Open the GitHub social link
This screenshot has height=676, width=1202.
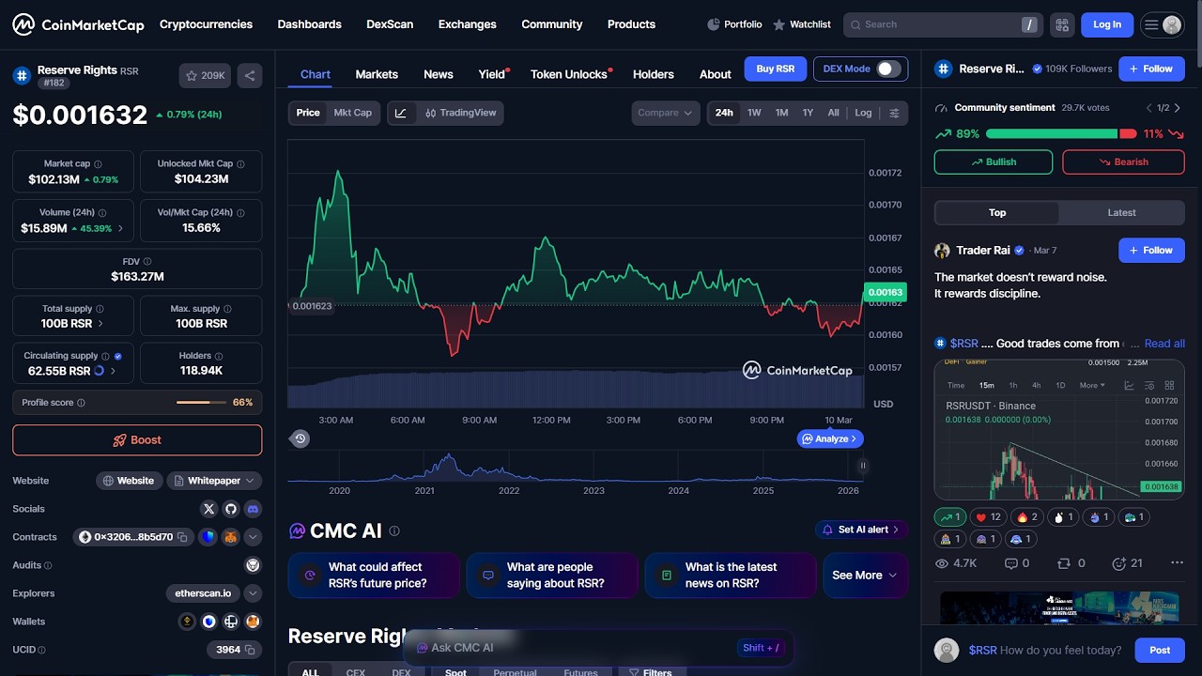coord(231,509)
